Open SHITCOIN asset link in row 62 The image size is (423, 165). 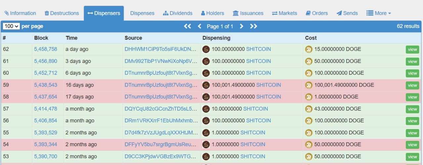coord(258,49)
